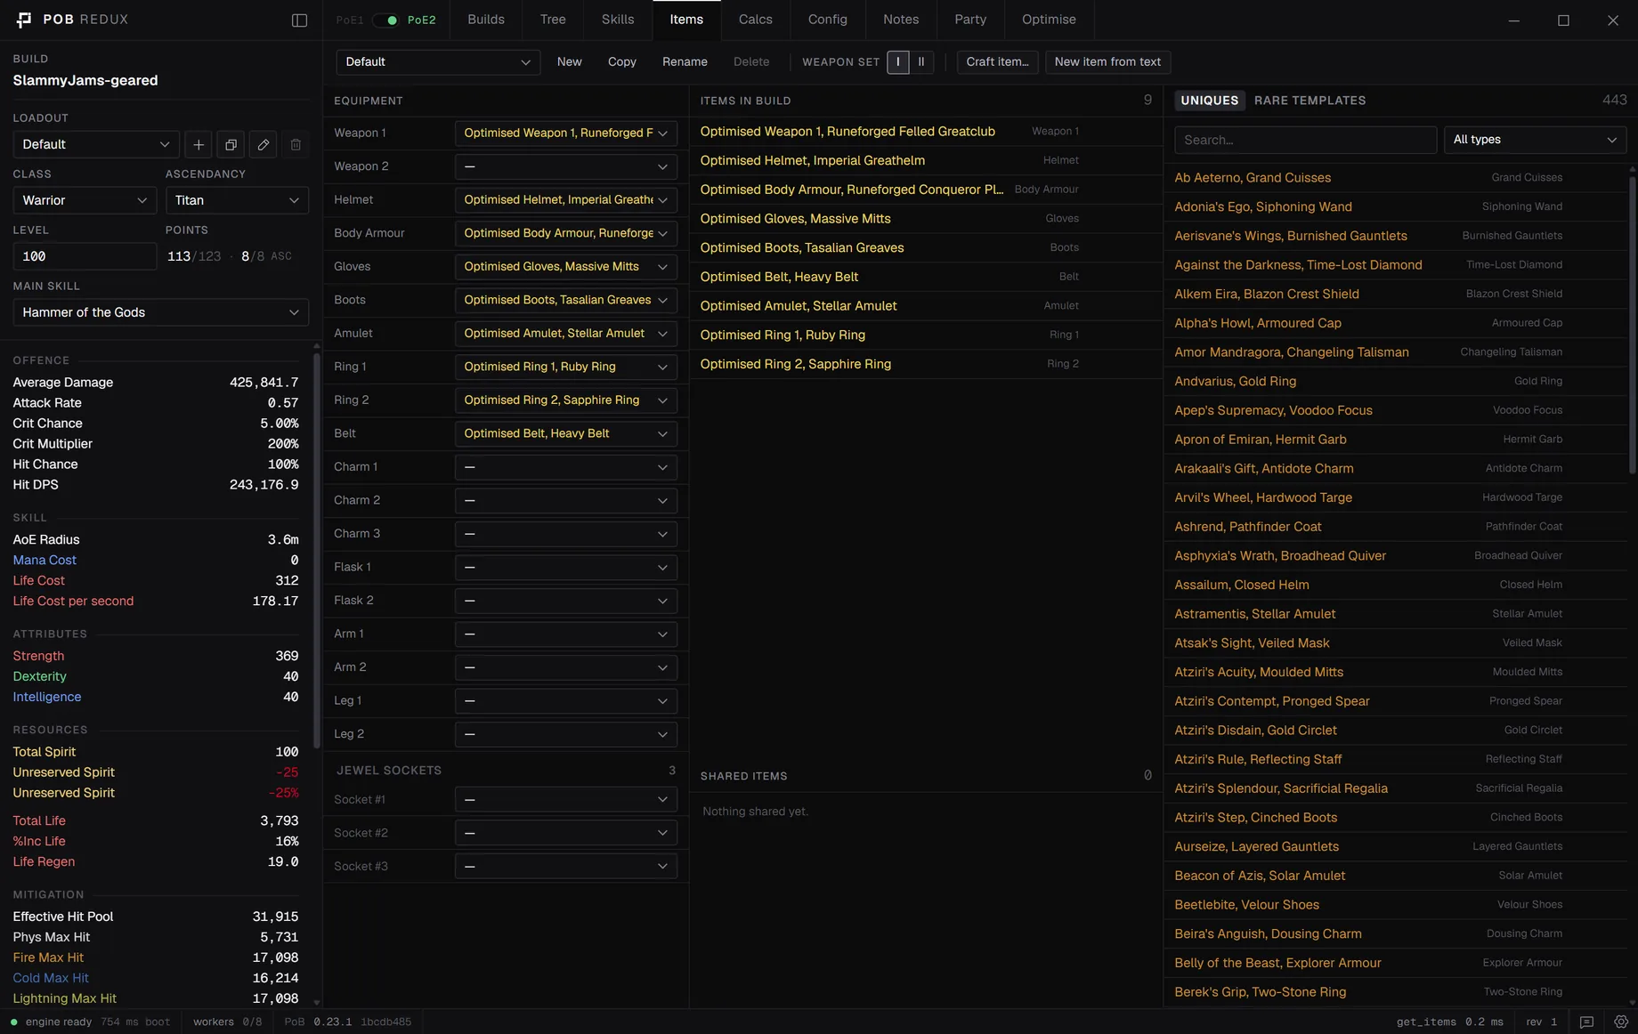Click the Effective Hit Pool stat row

[156, 917]
